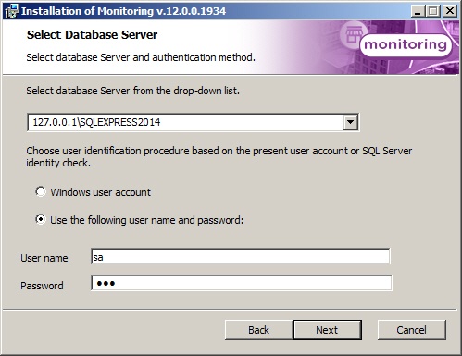Select the user name and password radio option
Viewport: 462px width, 356px height.
(41, 219)
